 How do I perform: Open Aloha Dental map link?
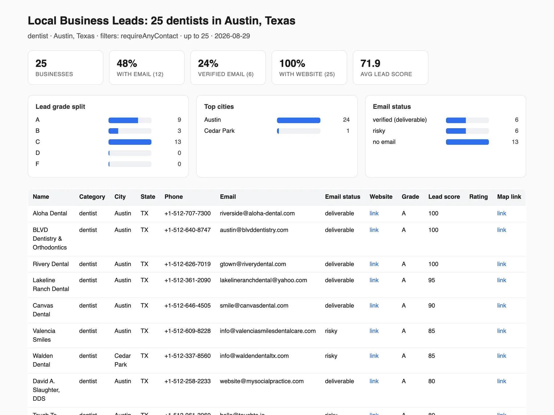[x=501, y=213]
